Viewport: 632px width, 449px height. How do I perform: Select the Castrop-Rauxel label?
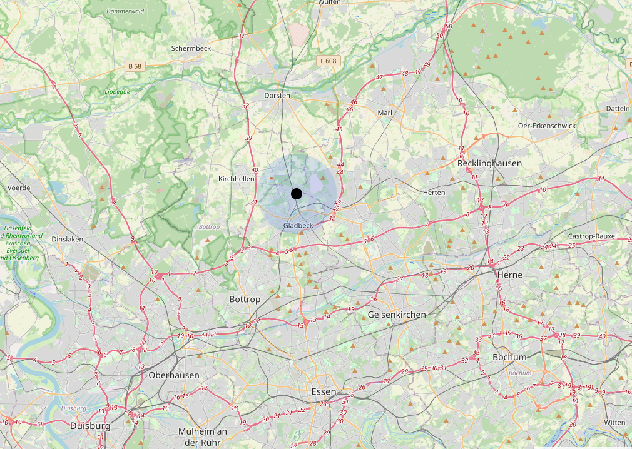pyautogui.click(x=592, y=236)
